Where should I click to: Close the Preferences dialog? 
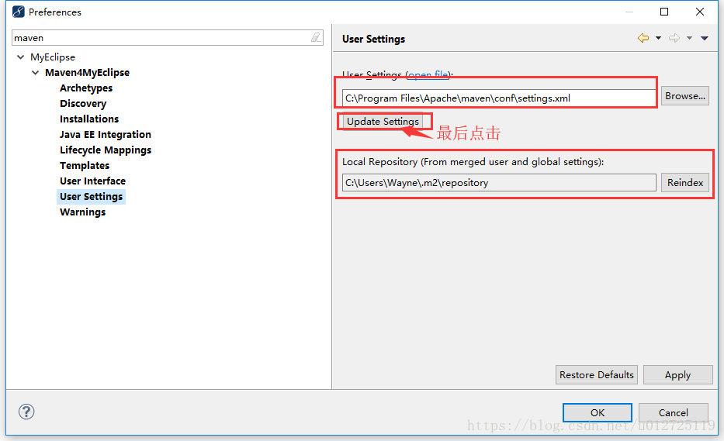click(700, 12)
